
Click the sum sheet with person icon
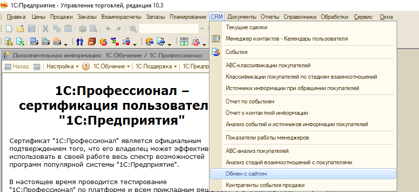[126, 41]
